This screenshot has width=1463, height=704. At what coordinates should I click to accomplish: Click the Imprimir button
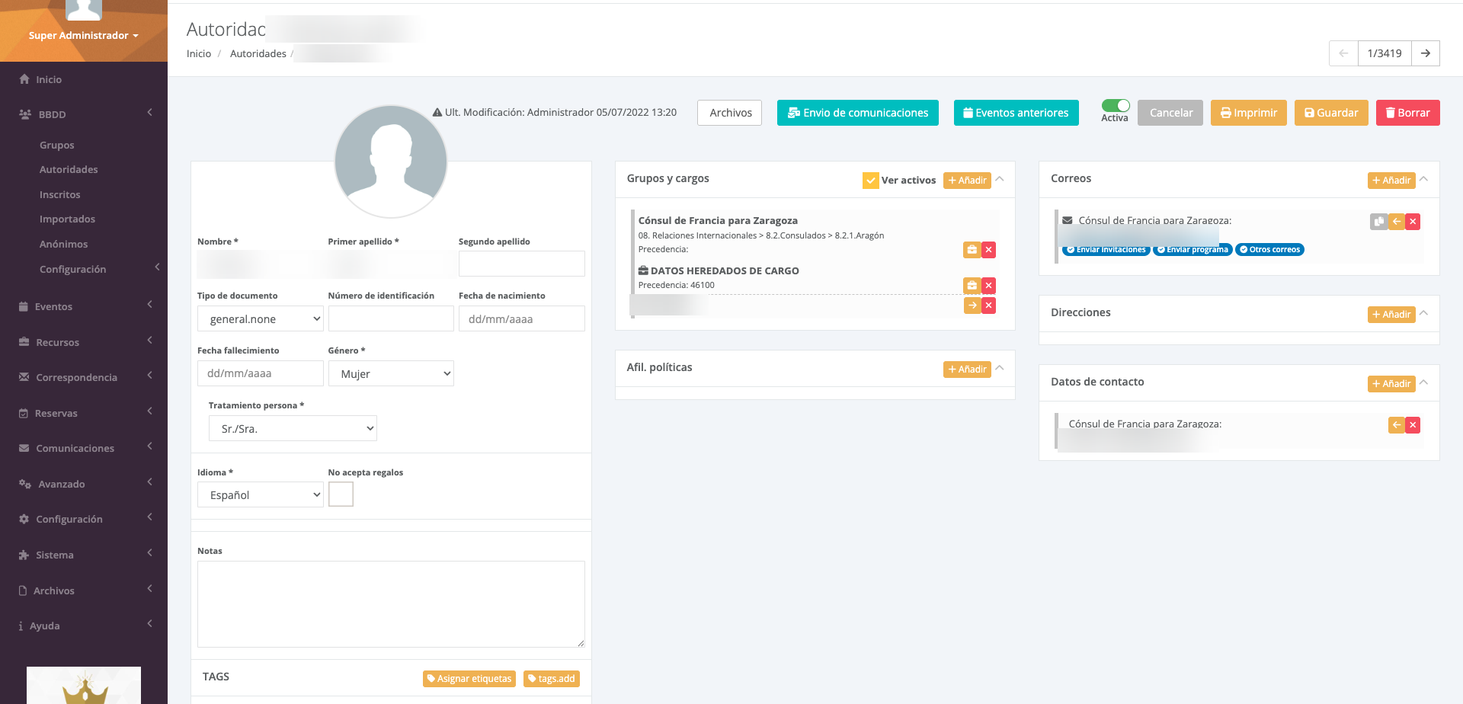pyautogui.click(x=1249, y=113)
